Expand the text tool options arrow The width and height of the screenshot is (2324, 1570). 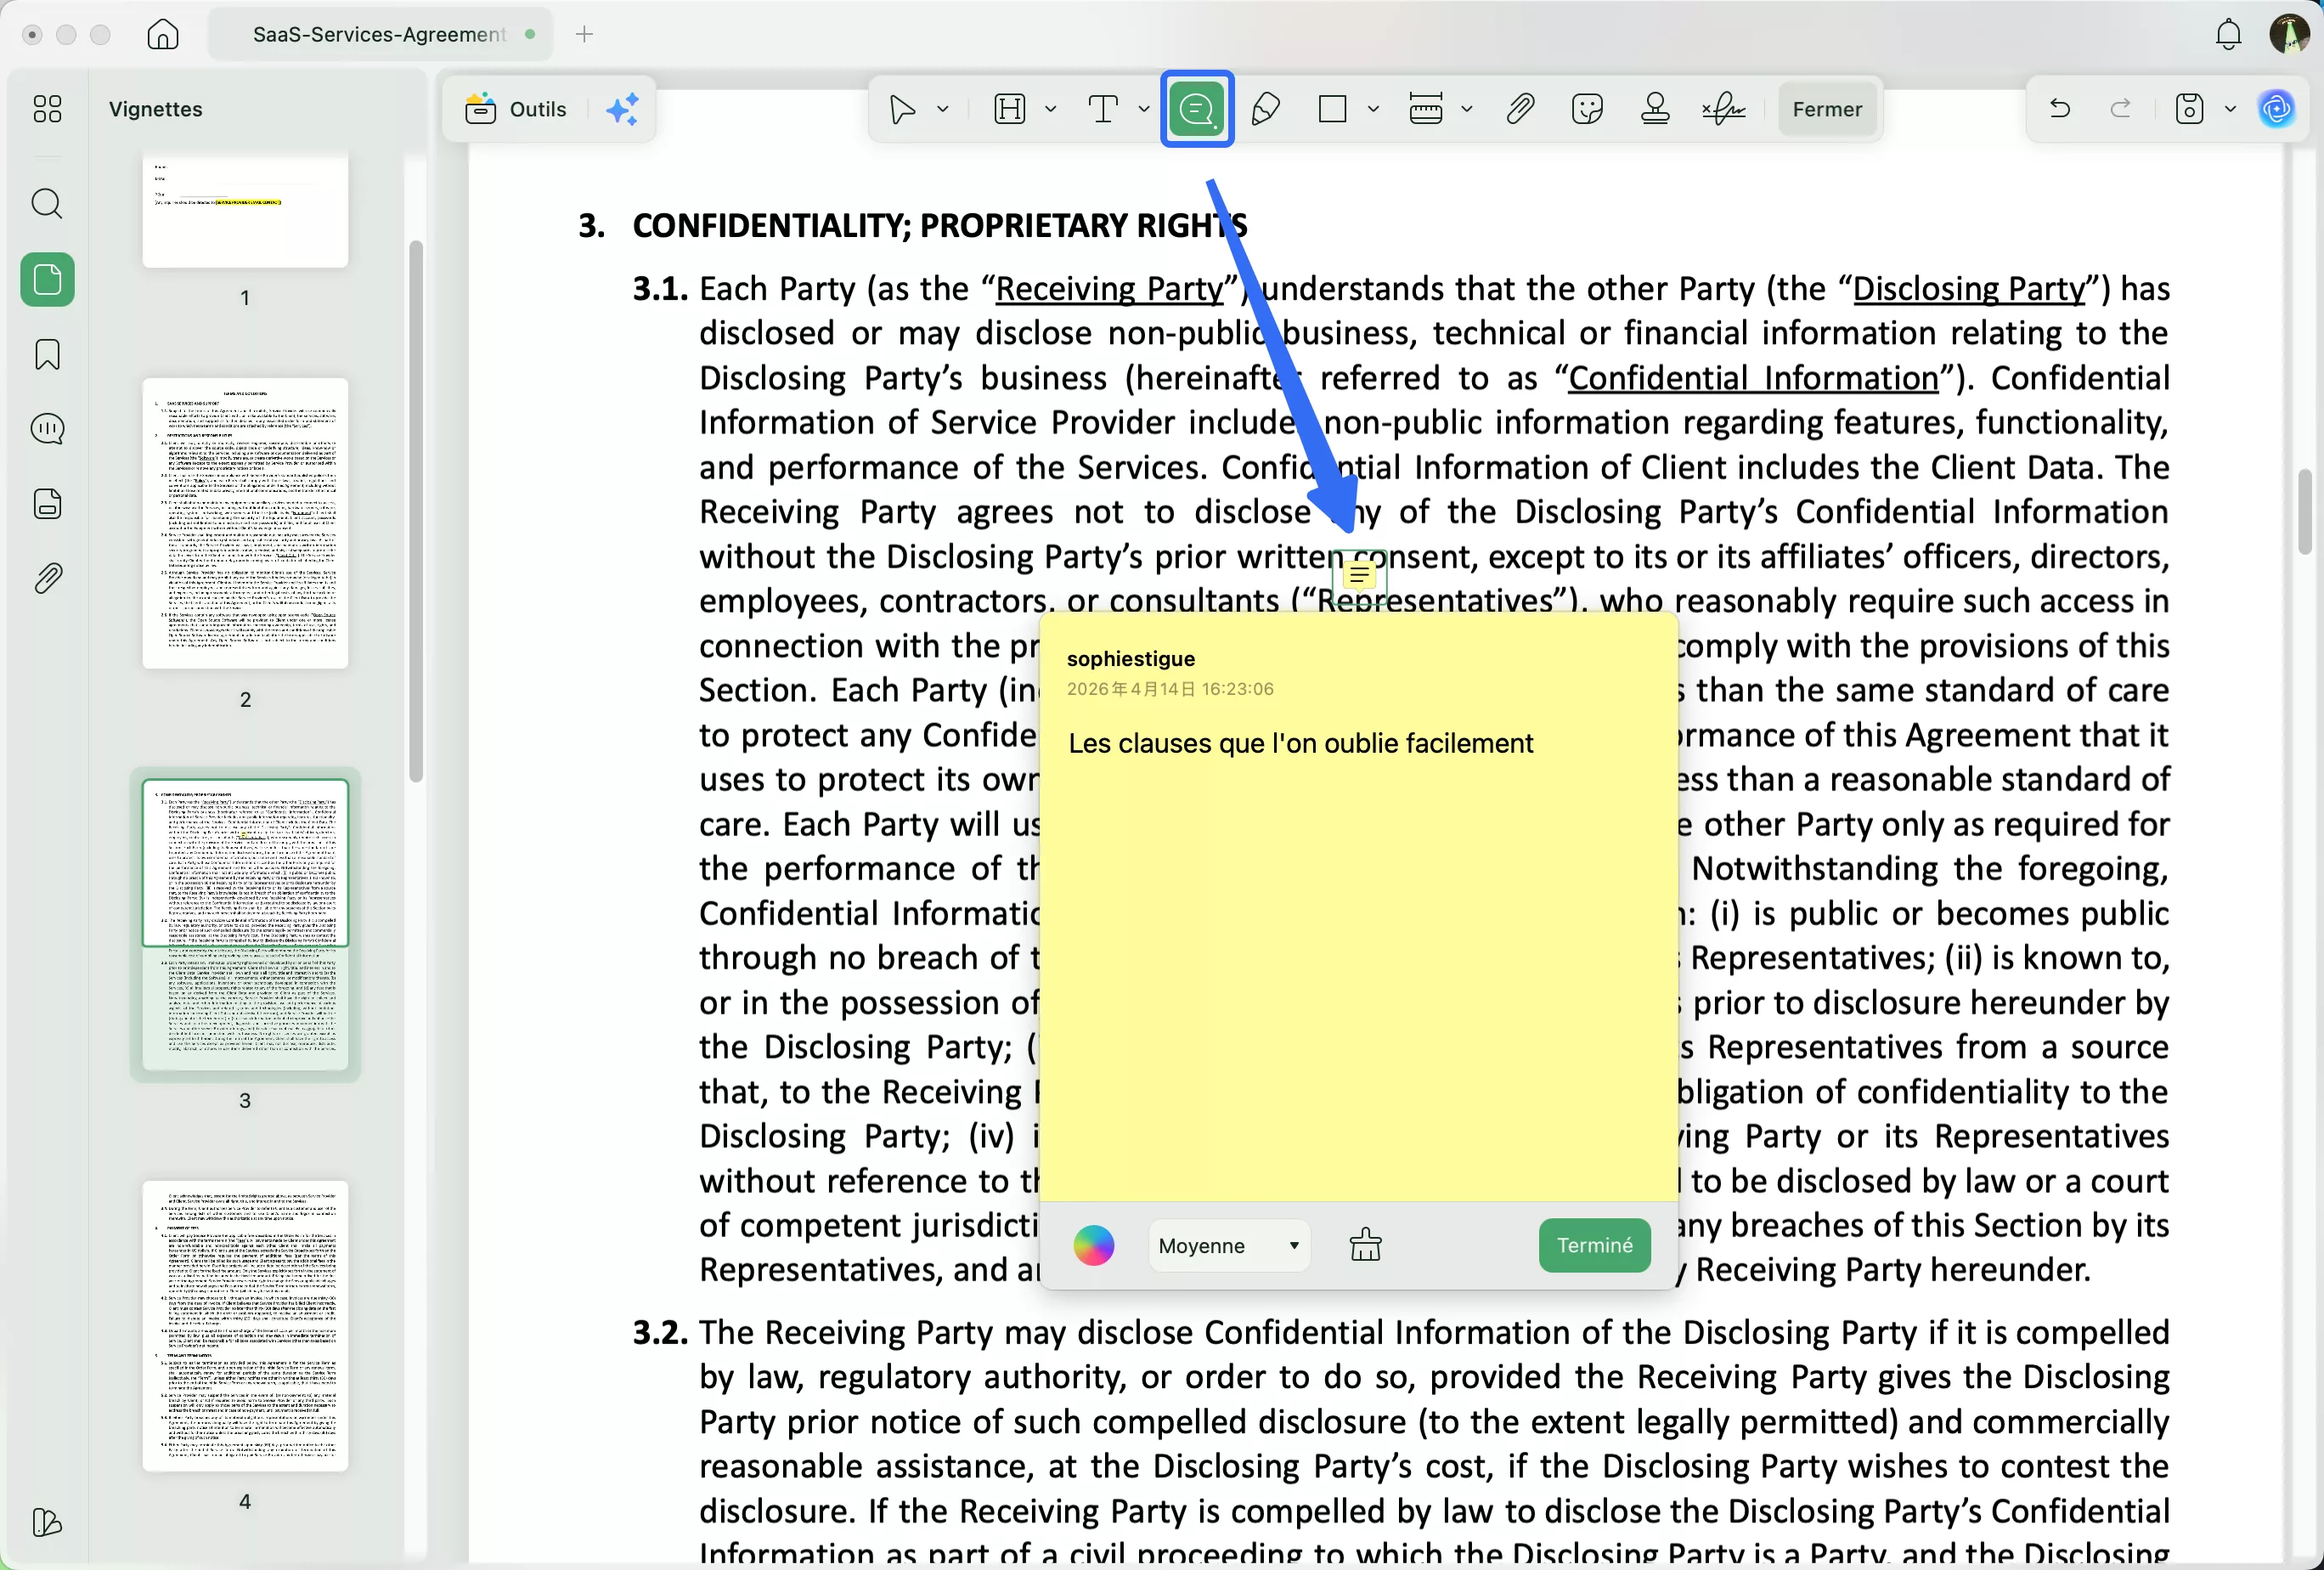click(x=1144, y=109)
